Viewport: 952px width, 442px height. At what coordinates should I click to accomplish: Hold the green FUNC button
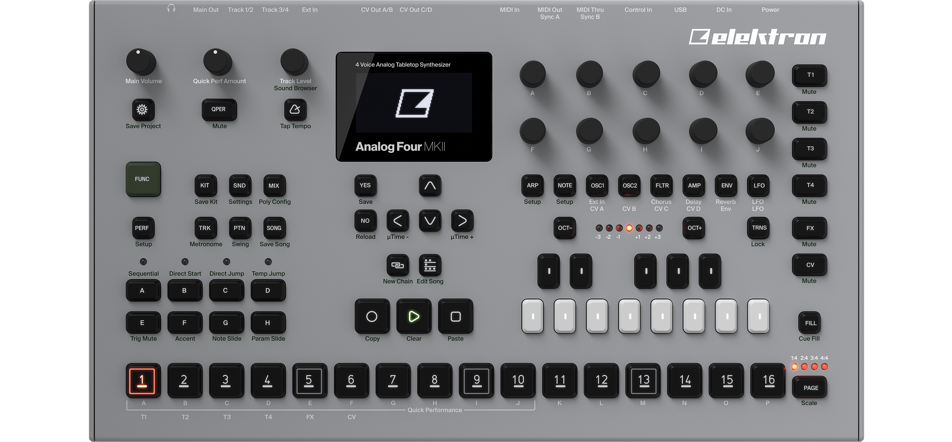[x=143, y=179]
